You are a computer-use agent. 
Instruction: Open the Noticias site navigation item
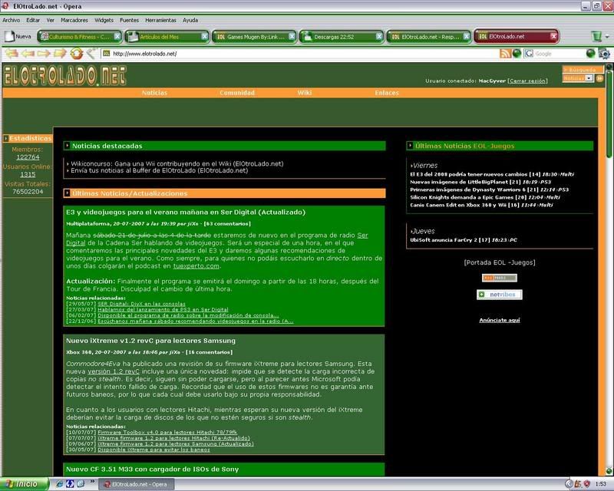tap(154, 93)
